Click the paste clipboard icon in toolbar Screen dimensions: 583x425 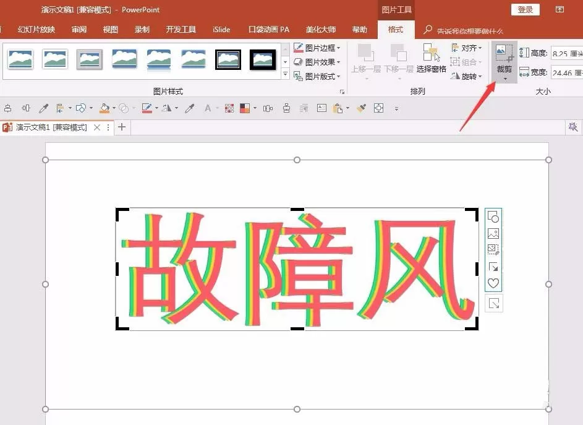pos(338,108)
